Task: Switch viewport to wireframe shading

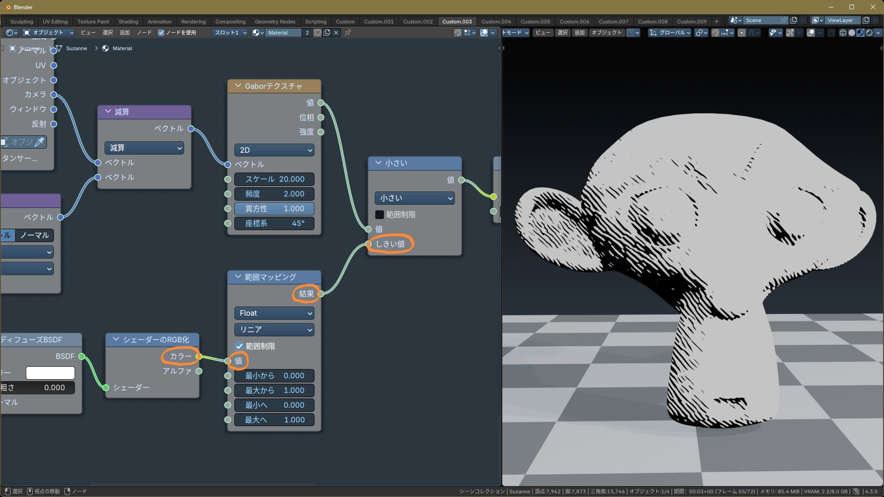Action: [x=843, y=33]
